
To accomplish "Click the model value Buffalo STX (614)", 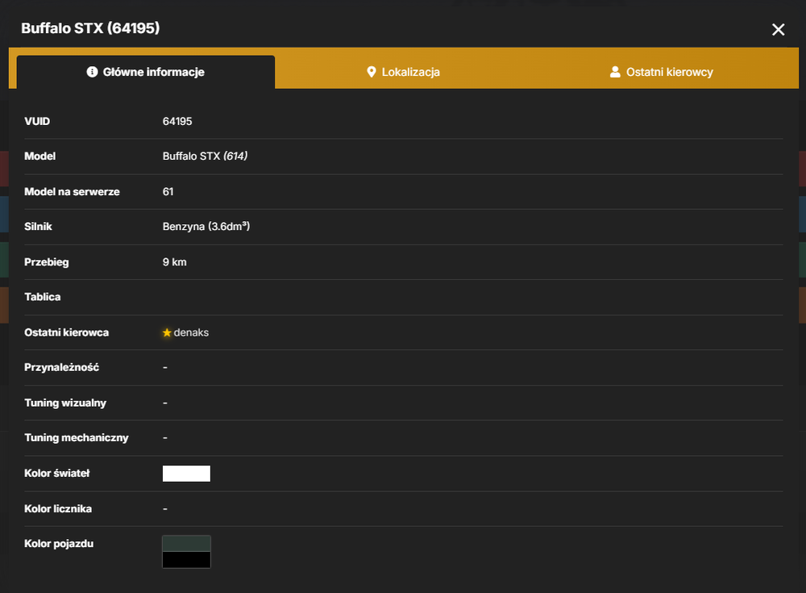I will [x=205, y=156].
